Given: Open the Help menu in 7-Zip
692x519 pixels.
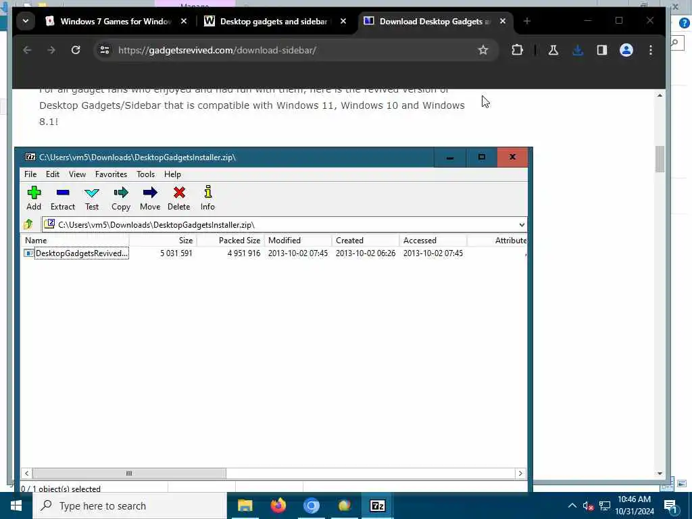Looking at the screenshot, I should [172, 174].
